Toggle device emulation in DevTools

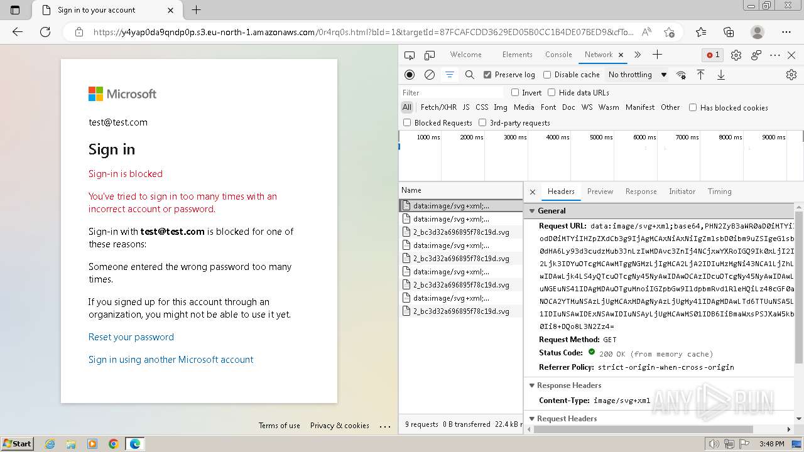click(430, 55)
